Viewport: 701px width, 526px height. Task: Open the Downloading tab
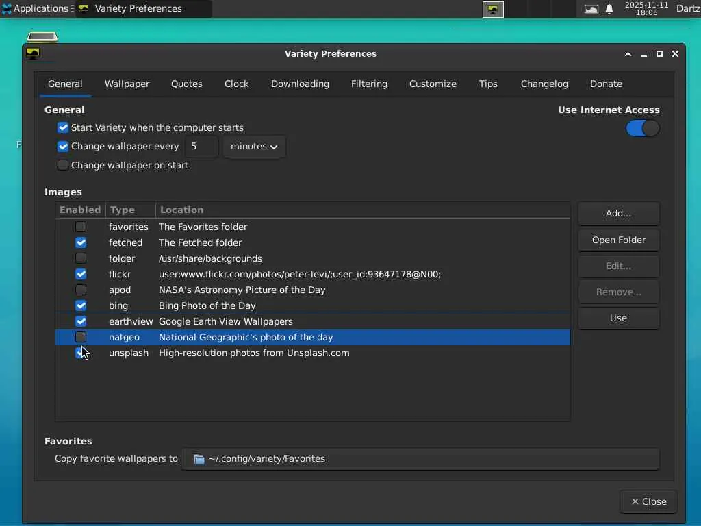tap(300, 84)
